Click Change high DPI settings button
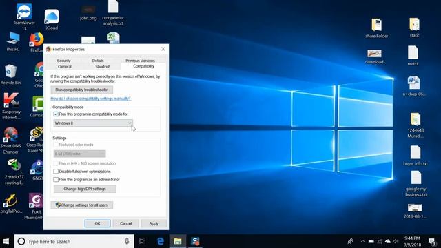Viewport: 441px width, 248px height. point(85,189)
